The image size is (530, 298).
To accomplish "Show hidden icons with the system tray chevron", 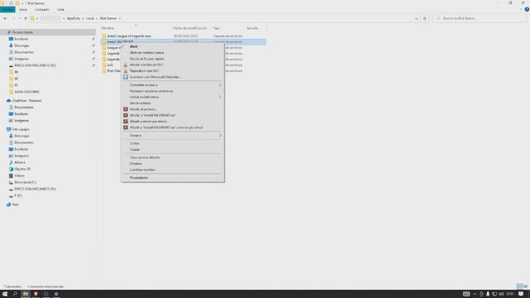I will pos(475,294).
